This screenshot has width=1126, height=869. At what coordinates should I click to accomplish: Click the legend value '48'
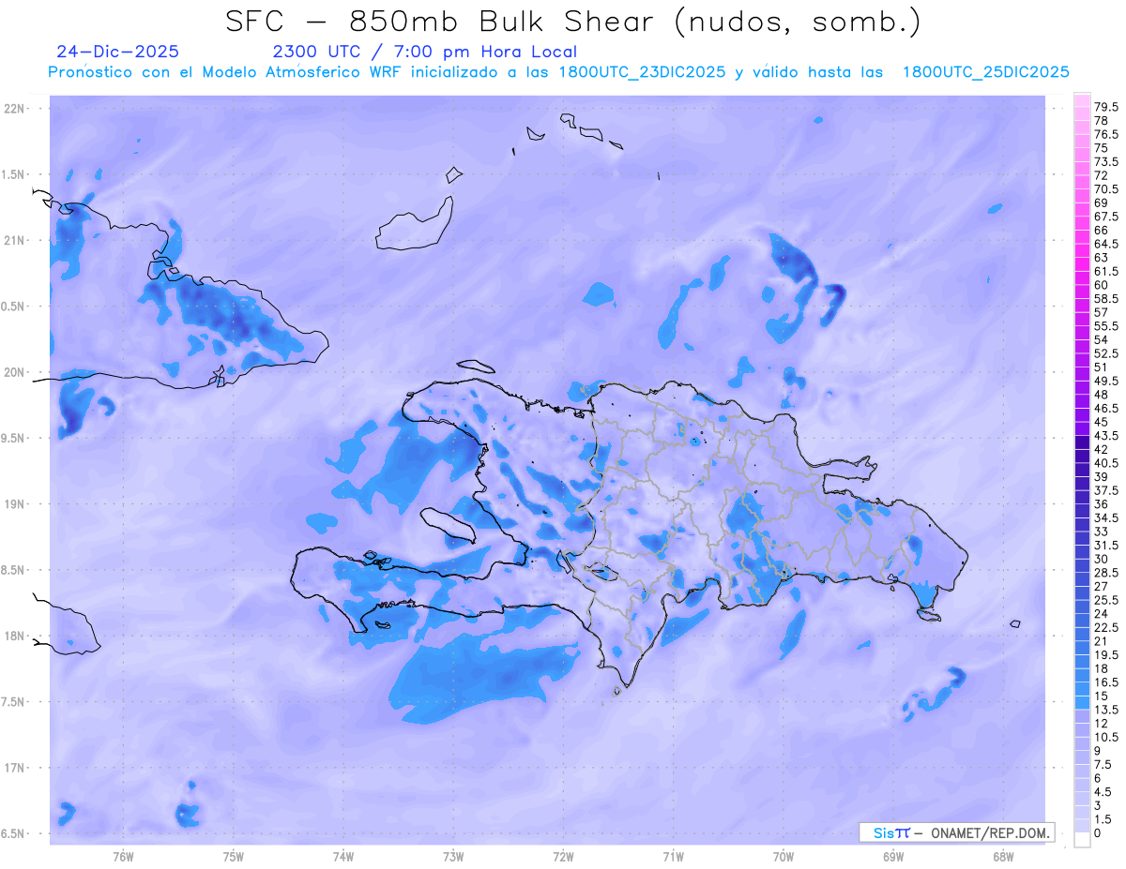1102,395
